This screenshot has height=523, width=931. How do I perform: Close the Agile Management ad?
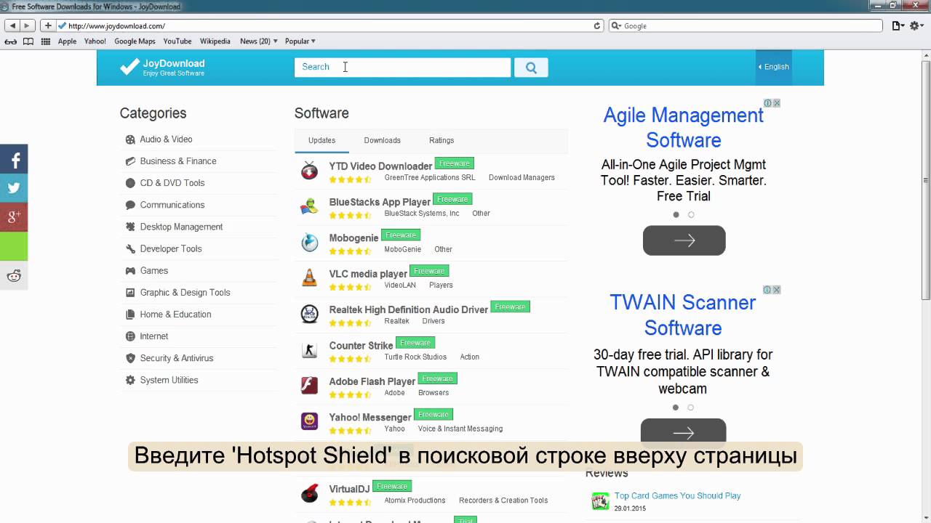pos(777,103)
